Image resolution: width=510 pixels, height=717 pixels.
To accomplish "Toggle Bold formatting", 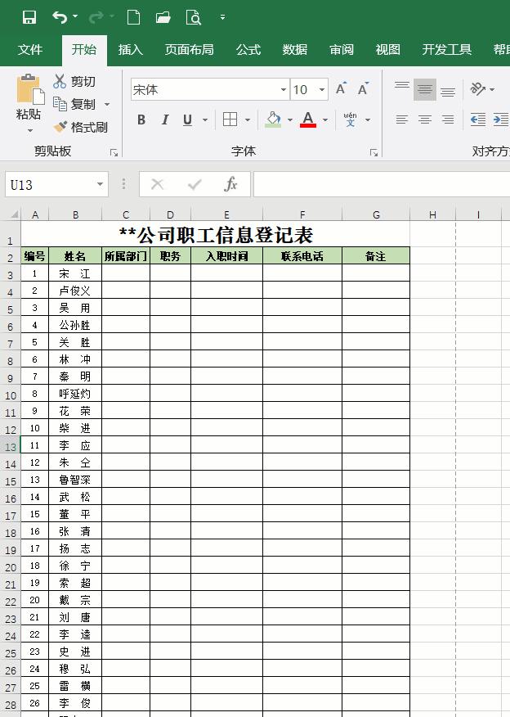I will pyautogui.click(x=141, y=120).
